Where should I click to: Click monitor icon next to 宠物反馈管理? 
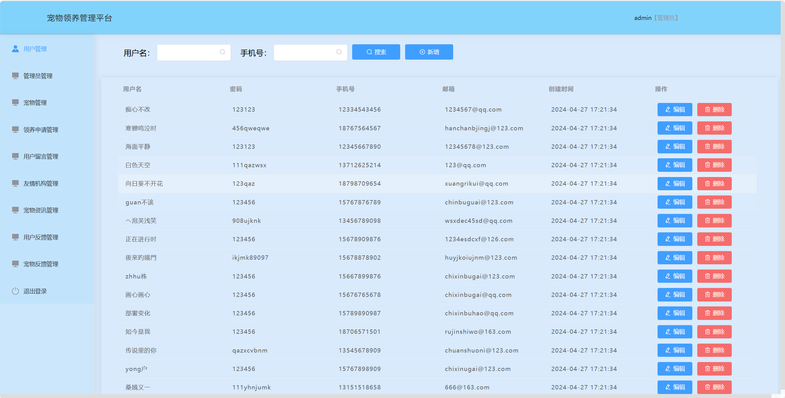point(15,264)
